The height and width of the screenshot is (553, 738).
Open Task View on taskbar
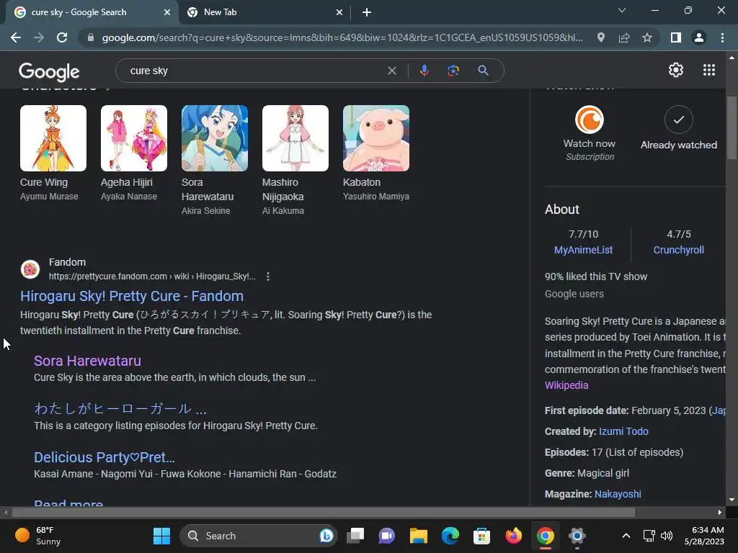(x=355, y=536)
